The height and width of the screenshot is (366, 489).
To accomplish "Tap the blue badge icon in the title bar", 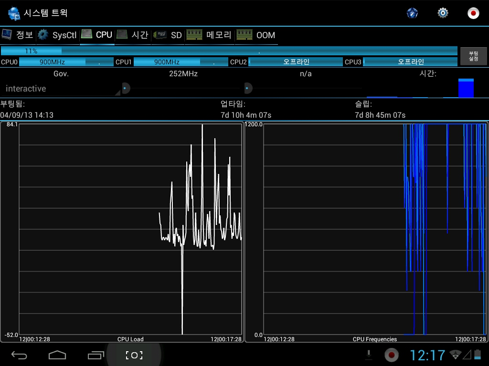I will click(412, 13).
